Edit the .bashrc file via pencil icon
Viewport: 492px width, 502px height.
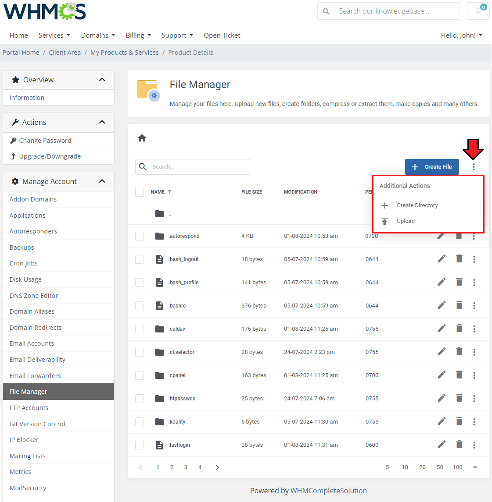442,305
